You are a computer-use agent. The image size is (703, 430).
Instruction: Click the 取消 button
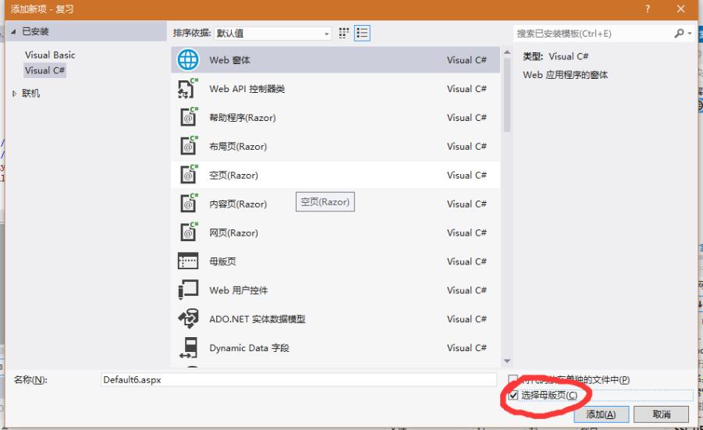pos(662,414)
